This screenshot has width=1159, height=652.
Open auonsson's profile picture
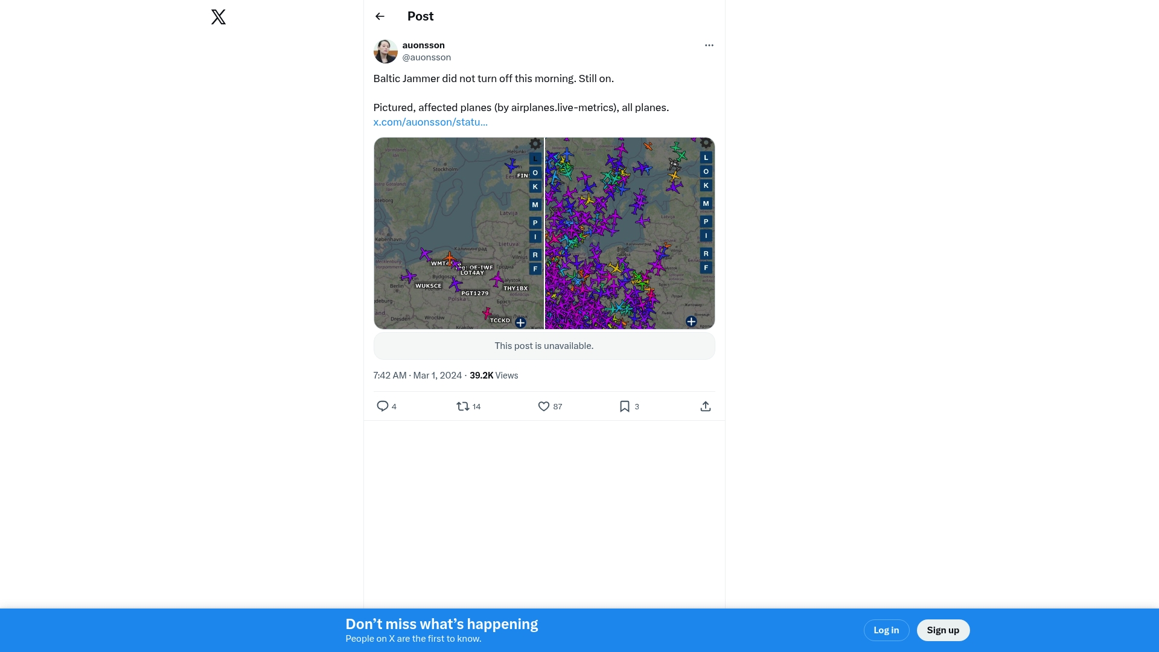(x=385, y=51)
